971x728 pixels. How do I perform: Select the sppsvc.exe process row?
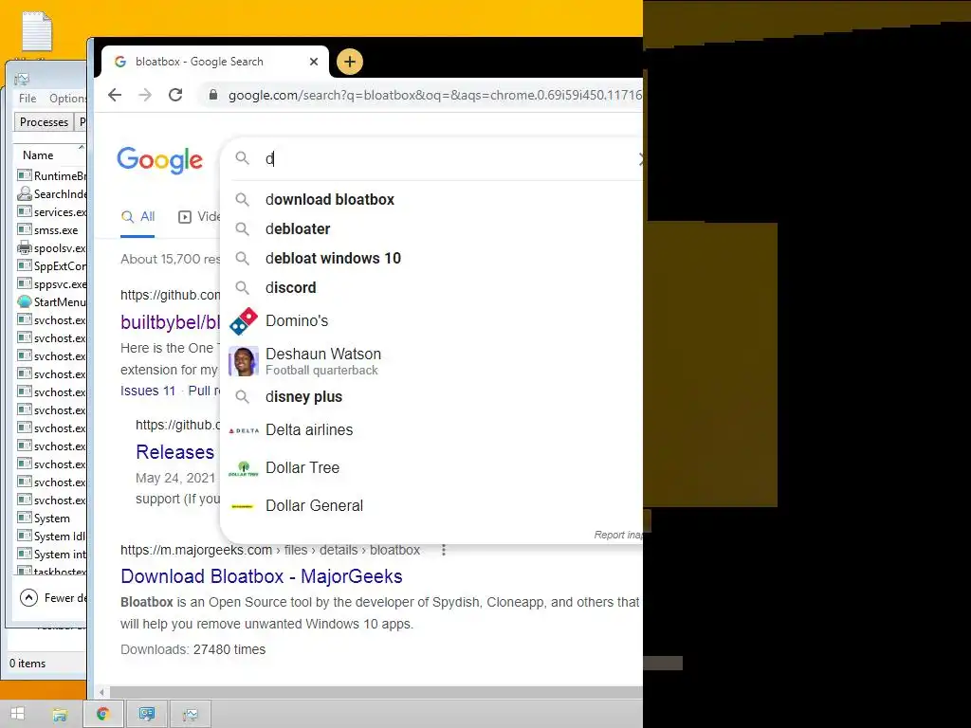coord(51,283)
